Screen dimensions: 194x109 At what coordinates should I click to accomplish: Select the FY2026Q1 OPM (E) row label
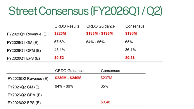coord(24,50)
